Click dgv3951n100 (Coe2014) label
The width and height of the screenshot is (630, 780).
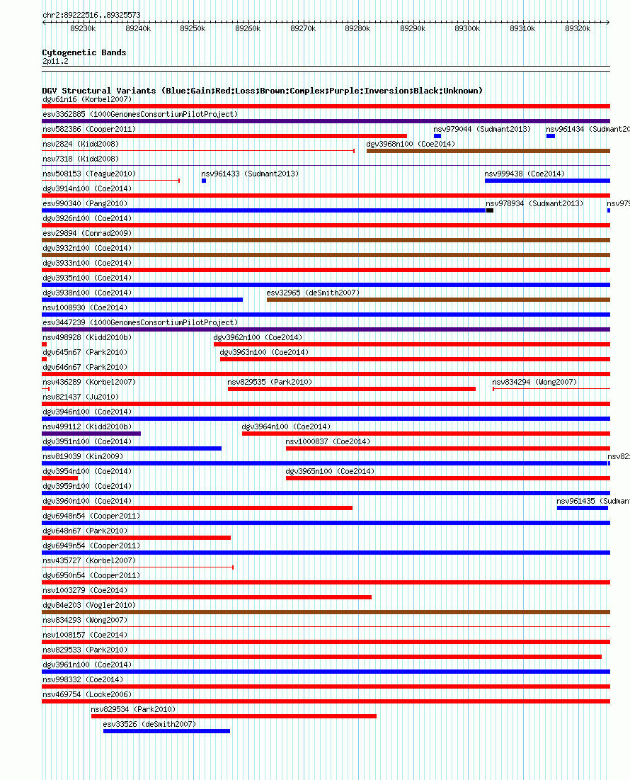[88, 443]
